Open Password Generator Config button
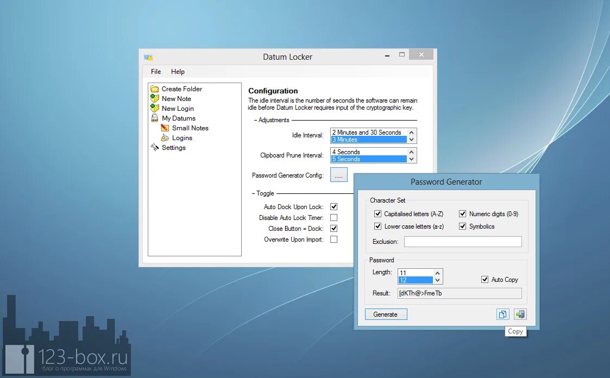 339,175
